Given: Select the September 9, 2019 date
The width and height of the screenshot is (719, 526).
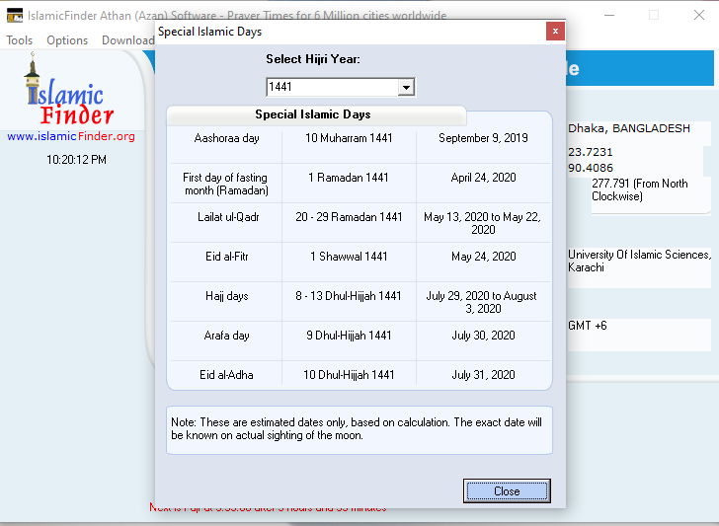Looking at the screenshot, I should [483, 138].
